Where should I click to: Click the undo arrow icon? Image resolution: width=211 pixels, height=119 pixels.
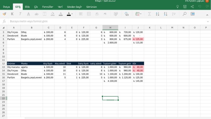[x=200, y=7]
